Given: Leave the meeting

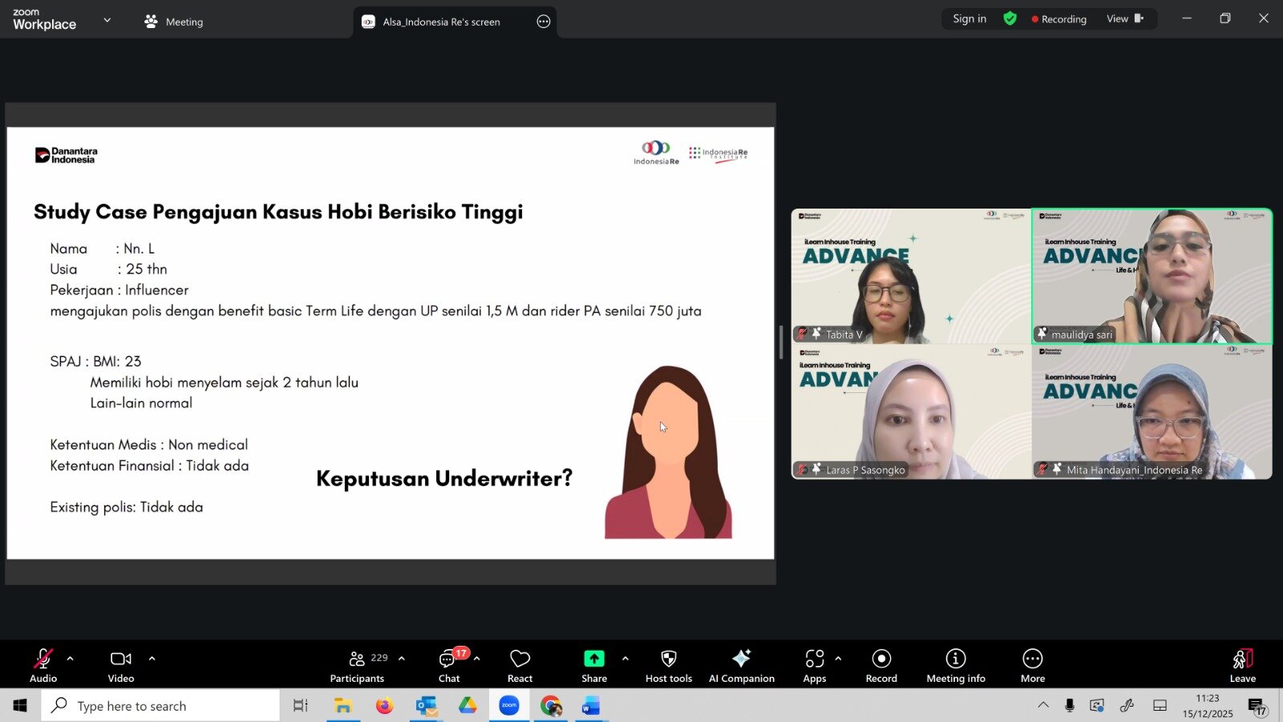Looking at the screenshot, I should [1242, 666].
